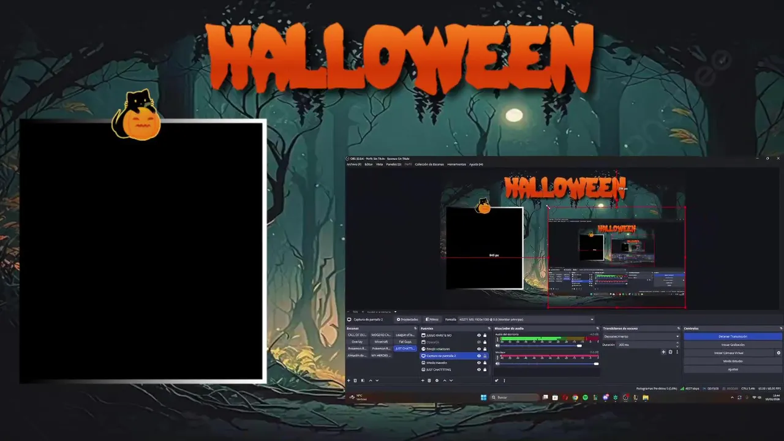Move the selected source down
This screenshot has width=784, height=441.
coord(451,380)
